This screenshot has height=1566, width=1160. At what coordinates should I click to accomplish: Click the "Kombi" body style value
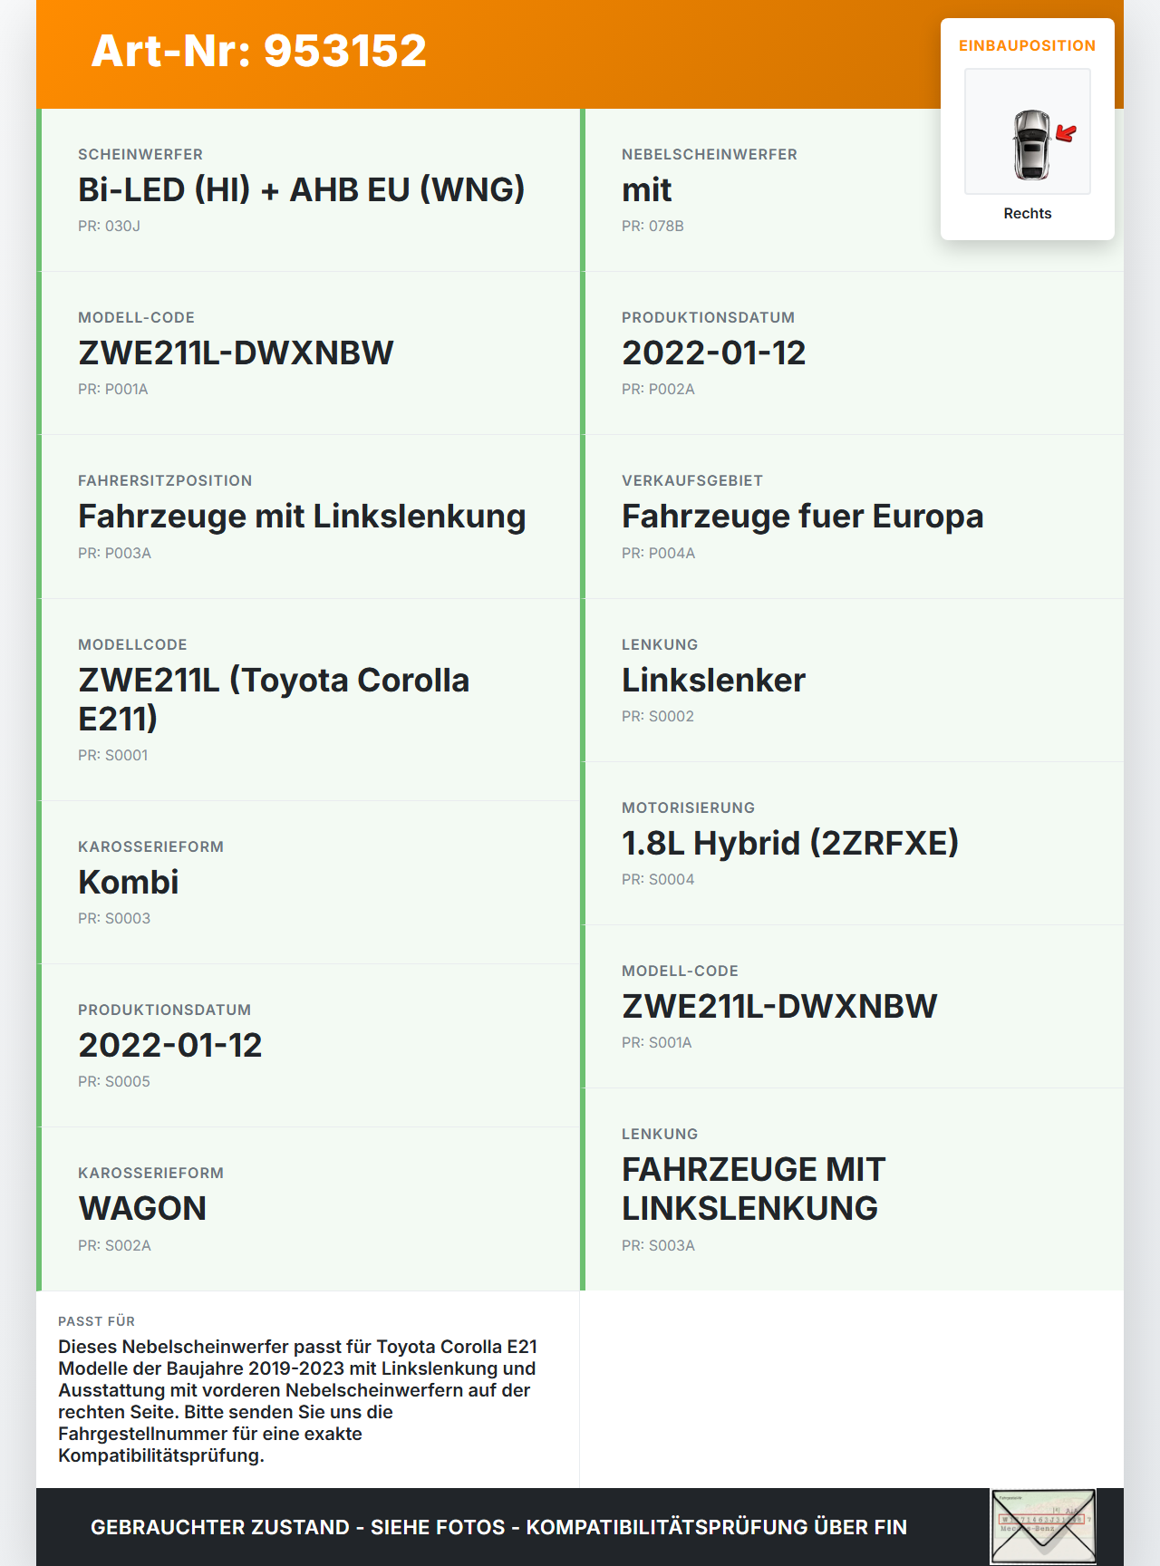(x=129, y=883)
